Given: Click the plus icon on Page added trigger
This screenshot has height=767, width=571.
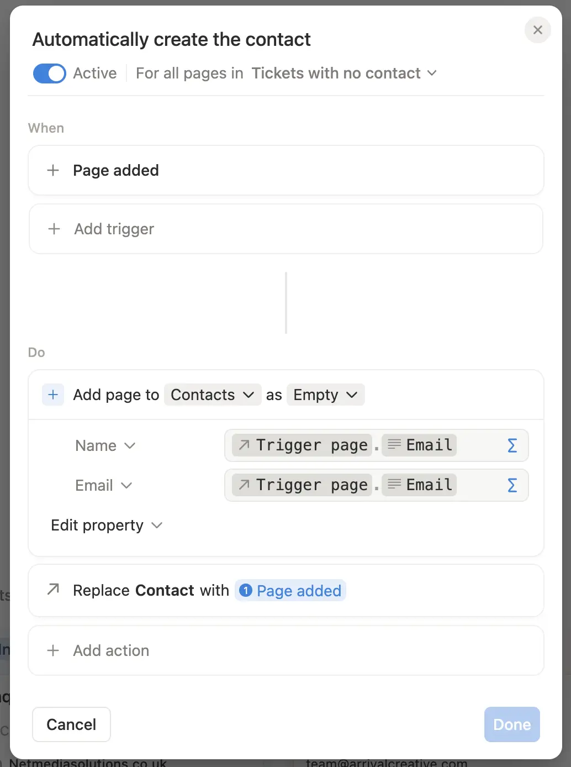Looking at the screenshot, I should tap(53, 170).
